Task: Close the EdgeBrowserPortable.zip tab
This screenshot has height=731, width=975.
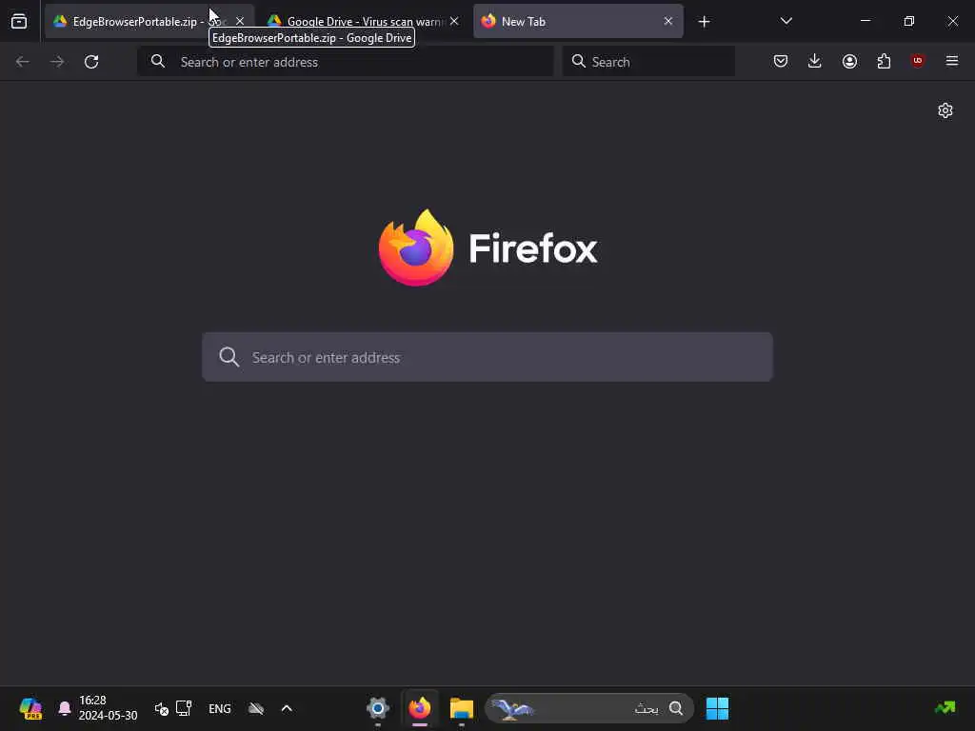Action: (240, 21)
